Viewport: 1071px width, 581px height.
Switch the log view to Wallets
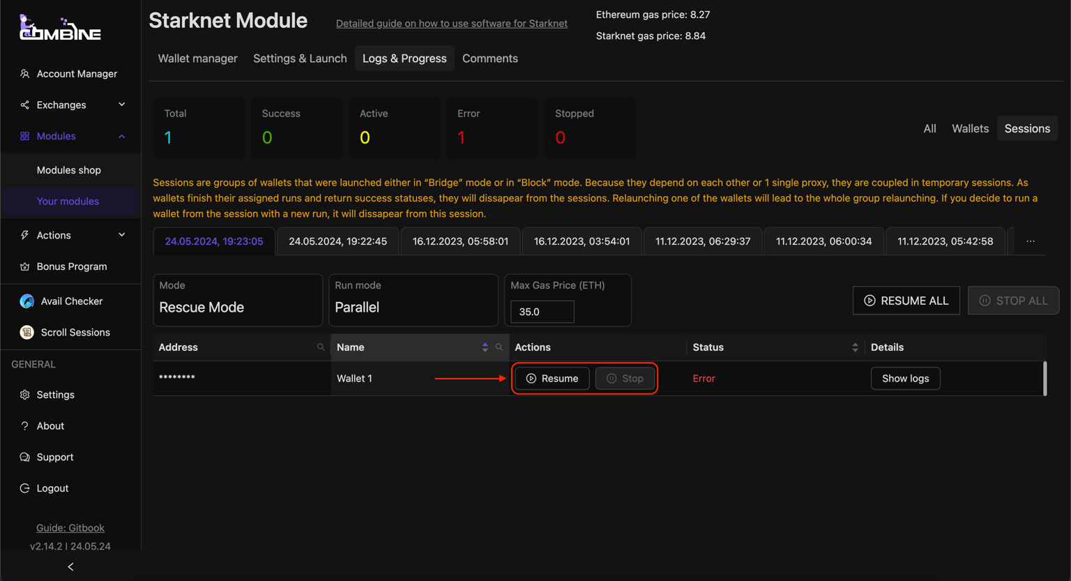970,128
